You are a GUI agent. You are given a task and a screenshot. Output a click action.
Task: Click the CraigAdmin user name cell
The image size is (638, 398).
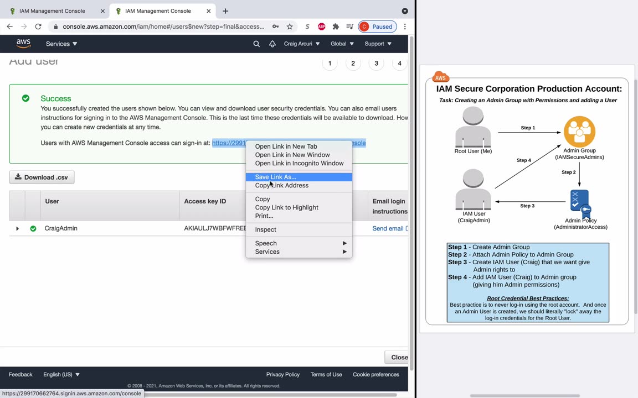pyautogui.click(x=61, y=229)
